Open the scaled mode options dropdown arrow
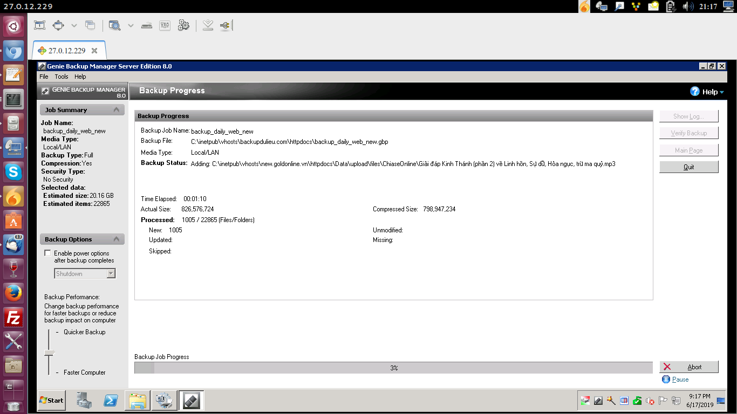Image resolution: width=737 pixels, height=414 pixels. pyautogui.click(x=74, y=25)
